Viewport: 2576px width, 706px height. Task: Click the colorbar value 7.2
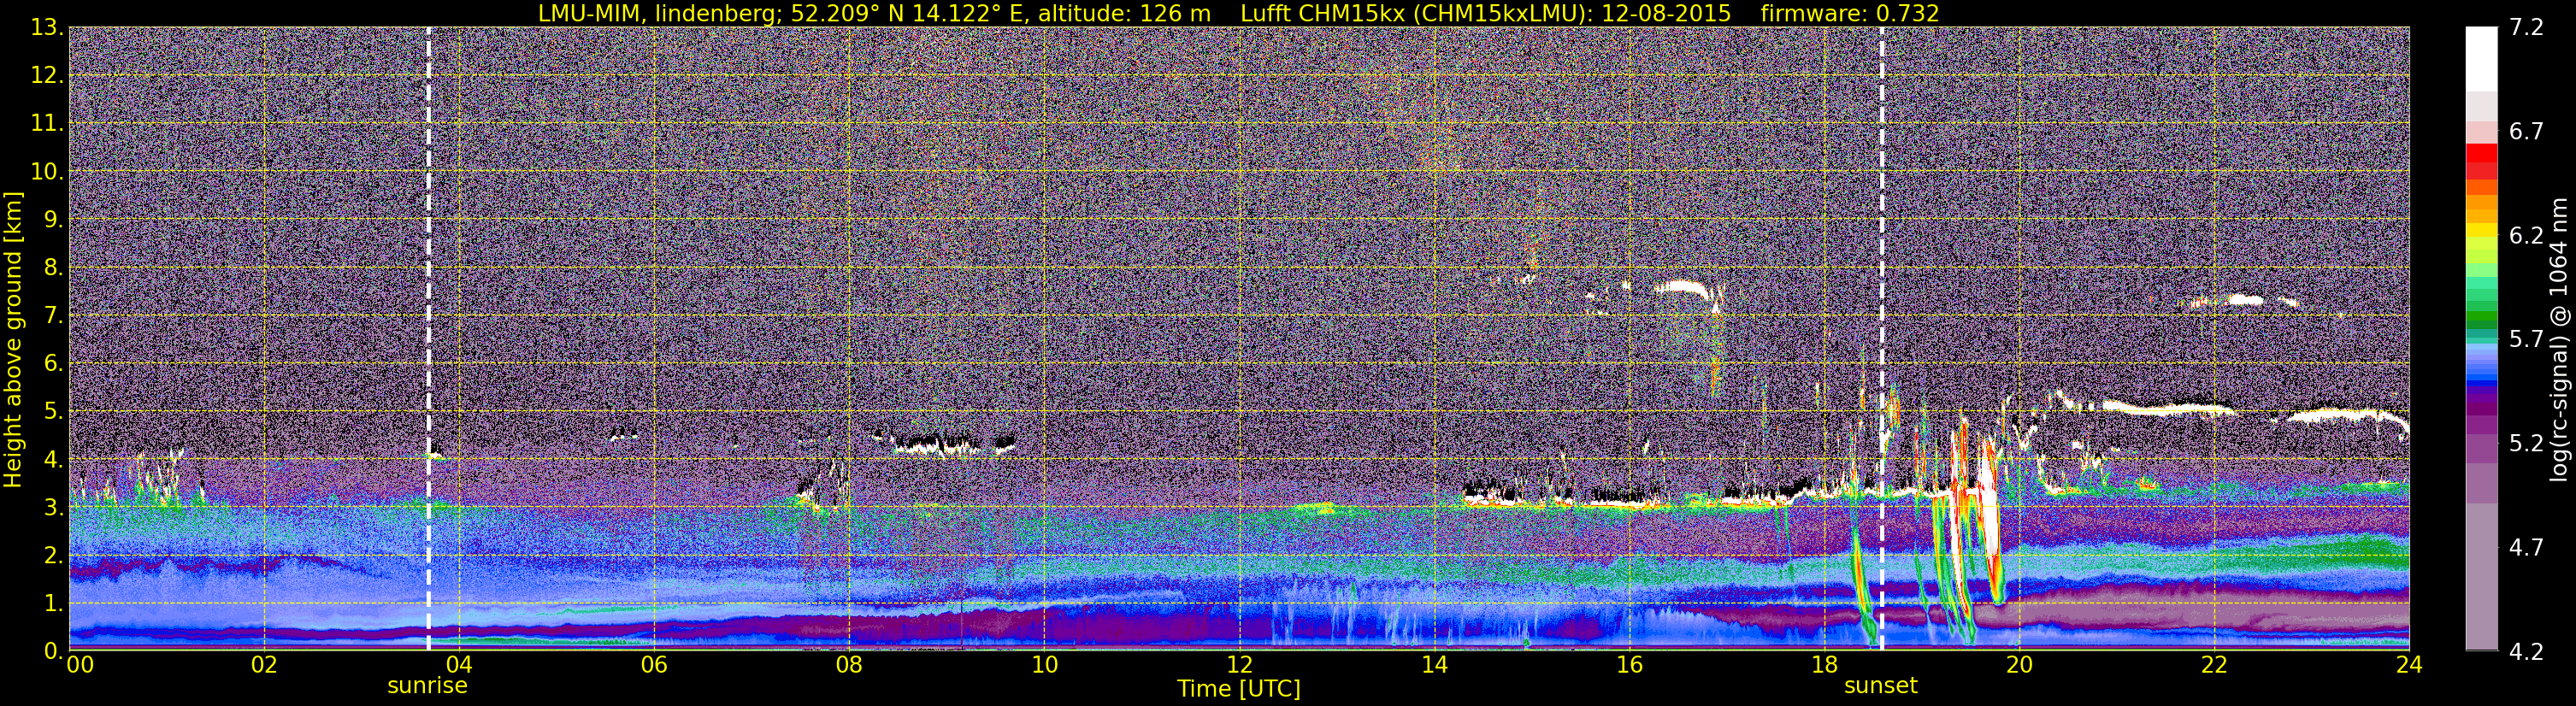pyautogui.click(x=2526, y=27)
